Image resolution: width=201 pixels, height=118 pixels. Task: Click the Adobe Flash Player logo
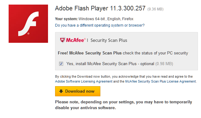click(28, 24)
